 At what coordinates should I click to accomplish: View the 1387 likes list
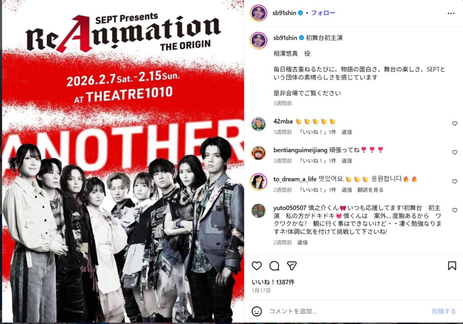click(x=273, y=282)
